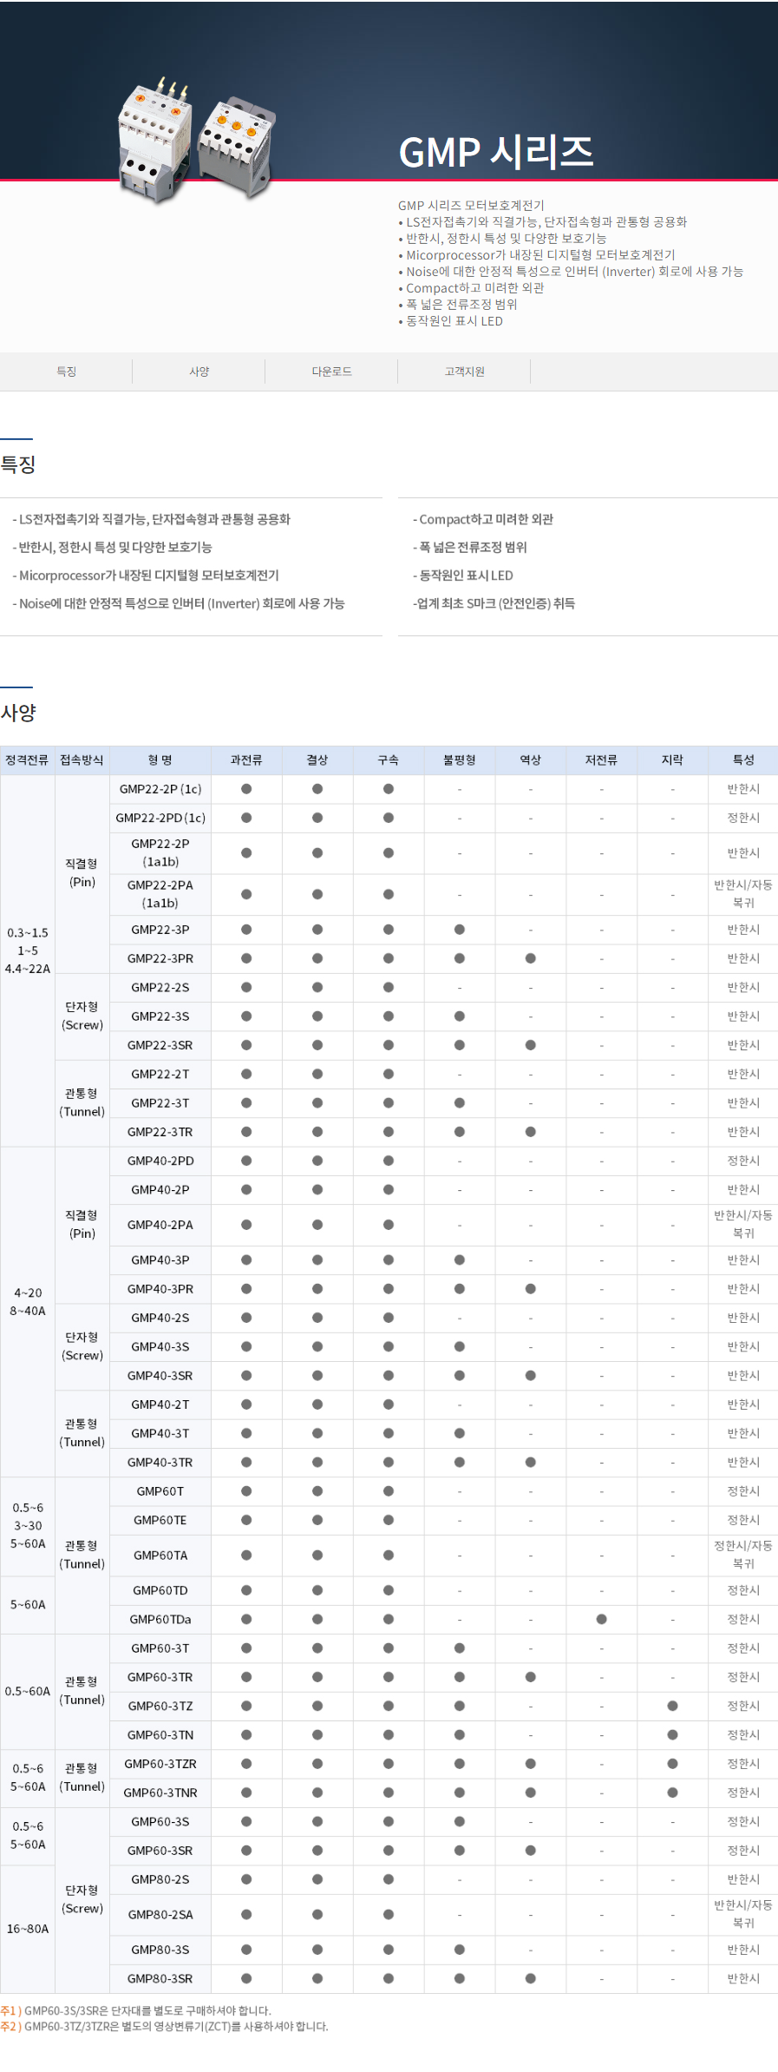778x2072 pixels.
Task: Click the 역상 dot in the GMP80-3SR row
Action: click(530, 1978)
